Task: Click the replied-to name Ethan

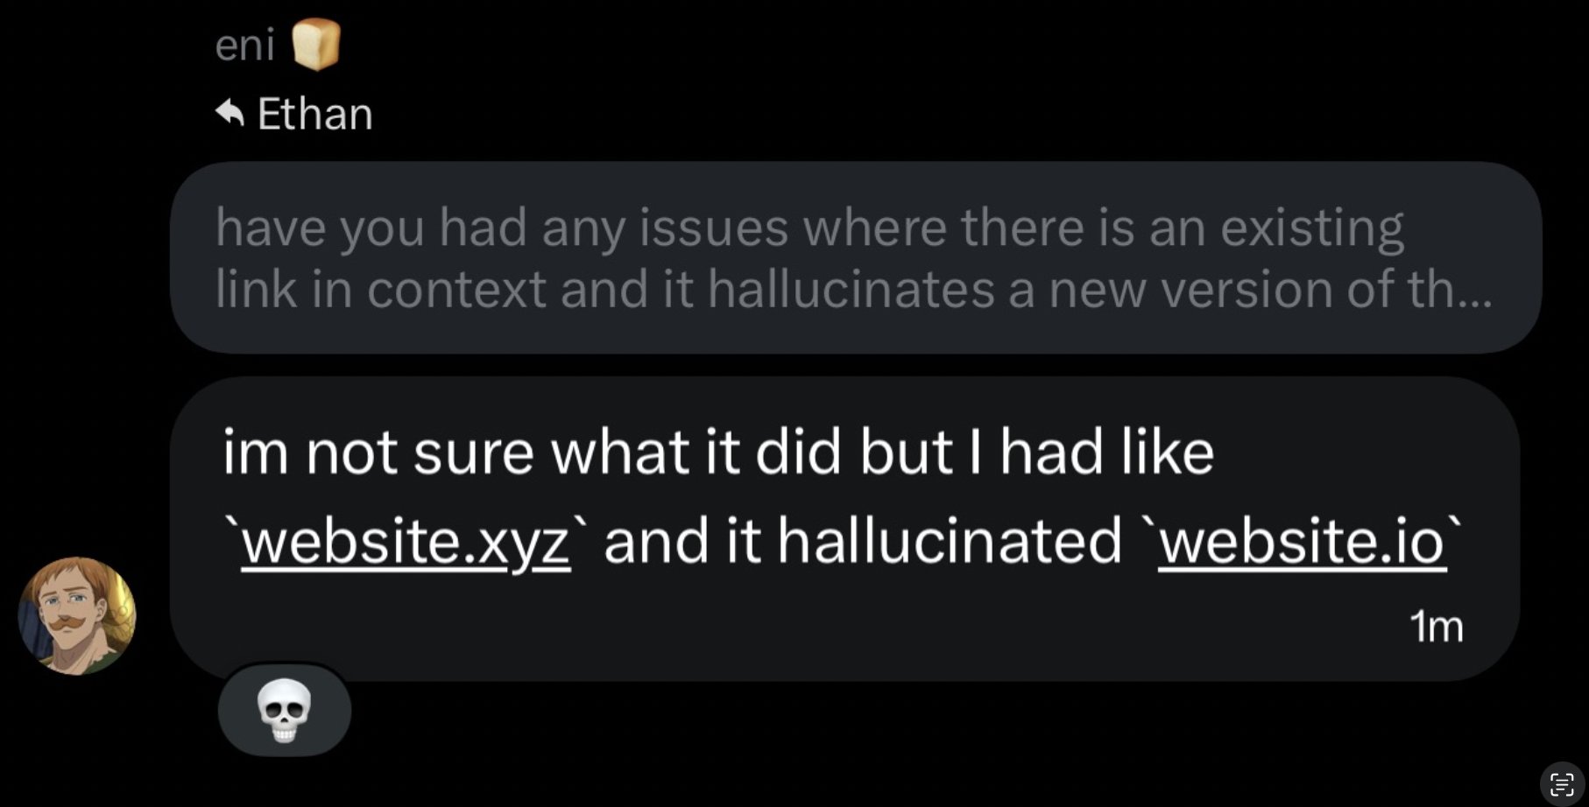Action: pyautogui.click(x=315, y=114)
